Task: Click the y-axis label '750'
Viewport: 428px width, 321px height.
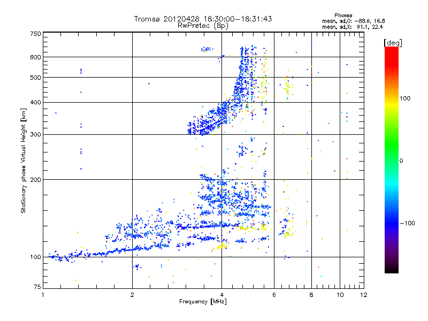Action: pos(35,34)
